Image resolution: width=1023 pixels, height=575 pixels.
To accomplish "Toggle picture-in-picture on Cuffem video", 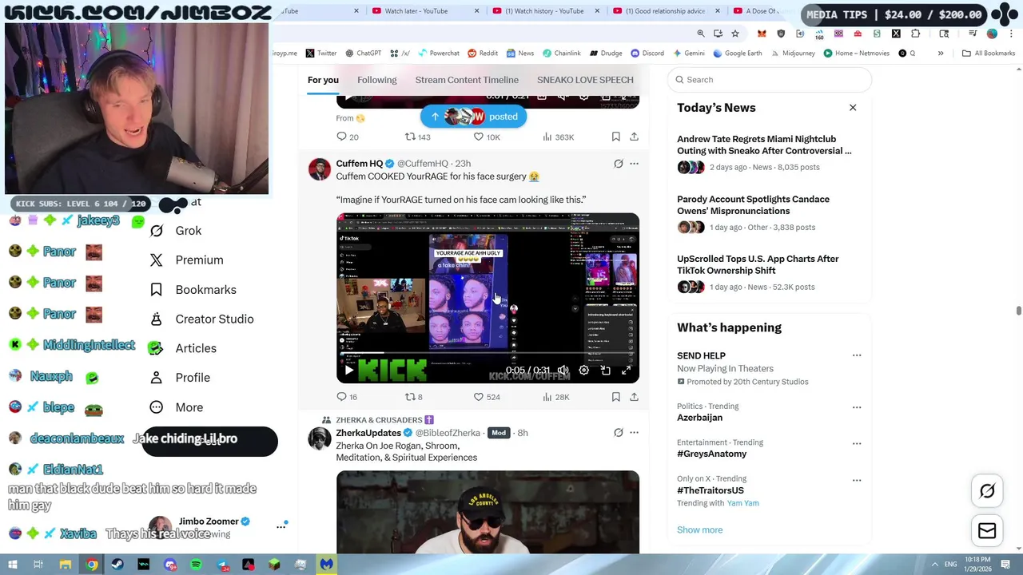I will point(605,371).
